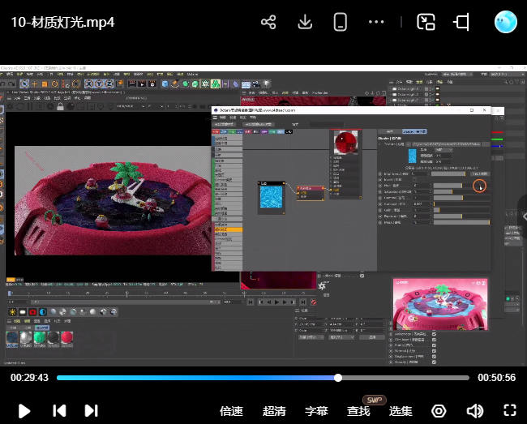Click the 查找 search button
The height and width of the screenshot is (424, 527).
point(358,411)
